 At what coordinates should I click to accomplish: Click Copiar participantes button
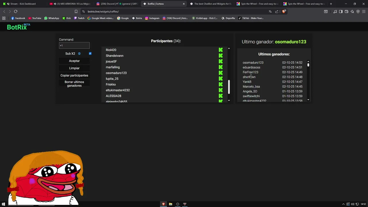74,75
